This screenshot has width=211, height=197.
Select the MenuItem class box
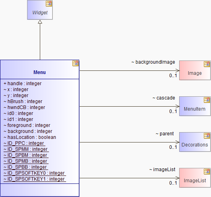tap(195, 106)
